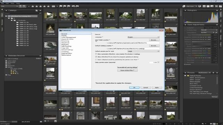Click the search magnifier in Catalog panel
This screenshot has height=125, width=223.
point(40,13)
